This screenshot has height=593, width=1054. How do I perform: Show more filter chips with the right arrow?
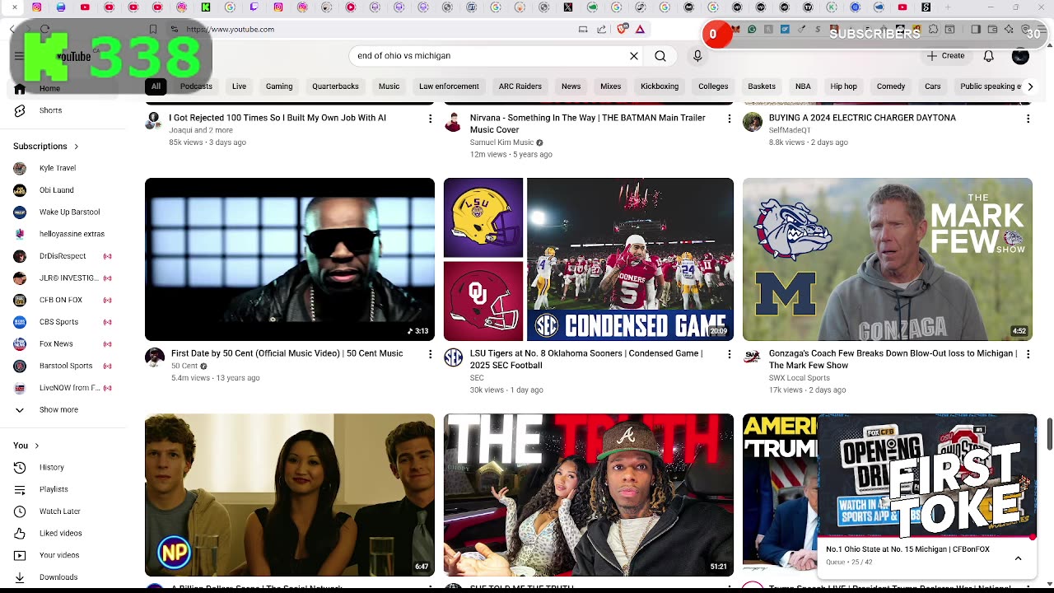[1029, 86]
